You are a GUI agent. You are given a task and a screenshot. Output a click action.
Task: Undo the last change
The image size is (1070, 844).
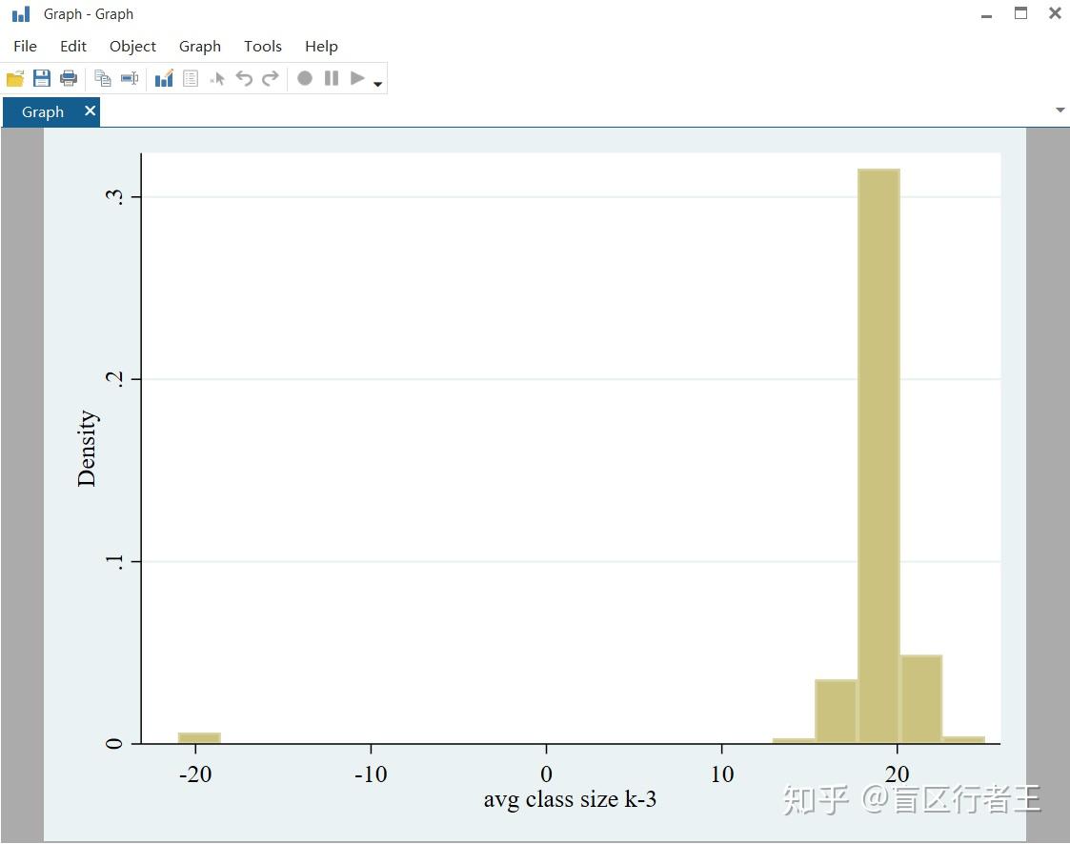click(x=244, y=78)
